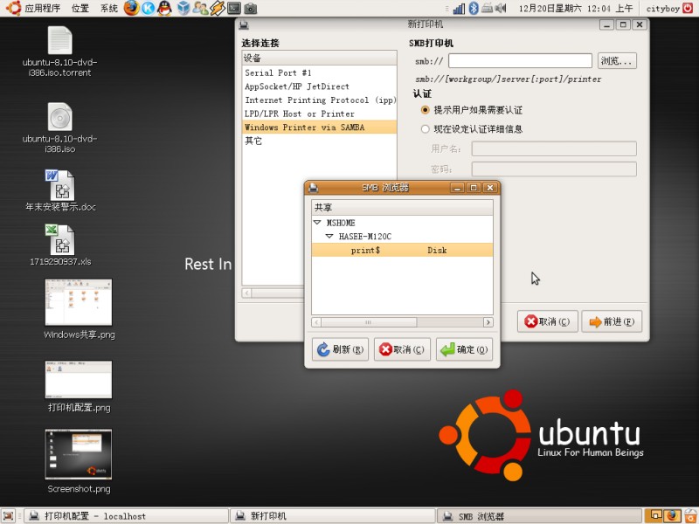The height and width of the screenshot is (524, 699).
Task: Select 其它 device entry
Action: pos(319,141)
